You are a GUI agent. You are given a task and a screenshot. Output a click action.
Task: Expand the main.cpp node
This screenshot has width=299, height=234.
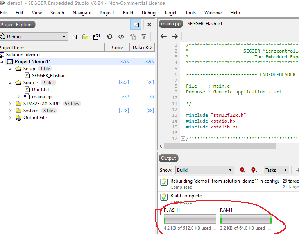(x=18, y=97)
